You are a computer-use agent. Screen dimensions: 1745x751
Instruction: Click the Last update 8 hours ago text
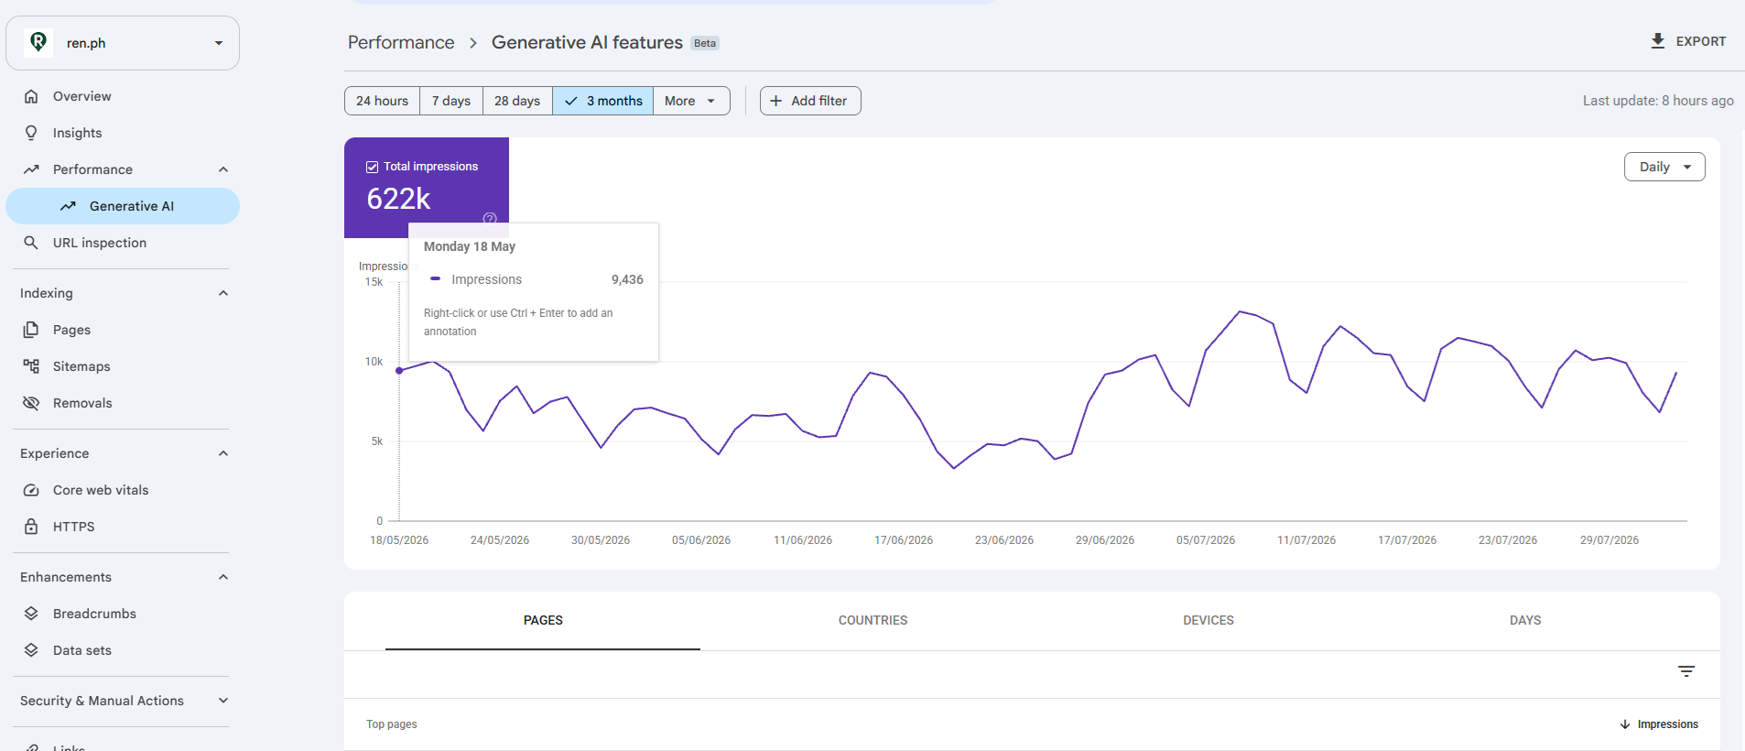1658,101
